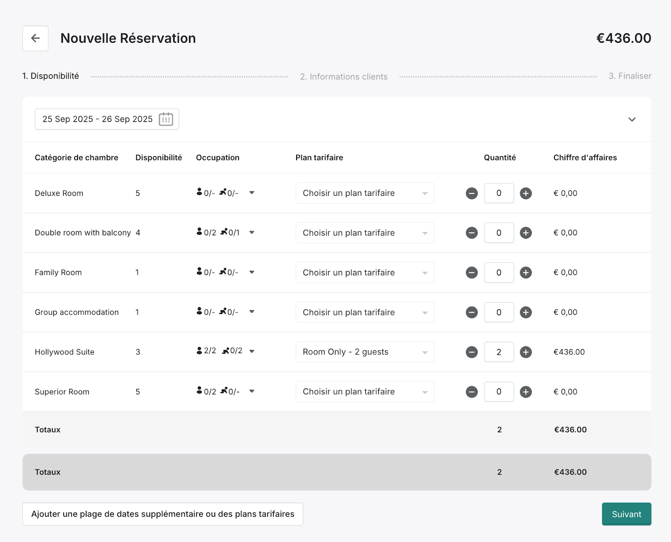Click Family Room quantity field
The image size is (671, 542).
click(x=499, y=273)
